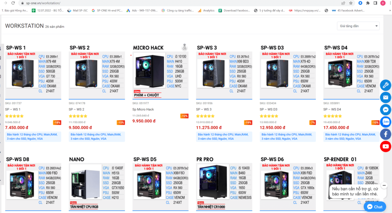Screen dimensions: 392x213
Task: Open the browser extensions puzzle icon
Action: point(368,3)
